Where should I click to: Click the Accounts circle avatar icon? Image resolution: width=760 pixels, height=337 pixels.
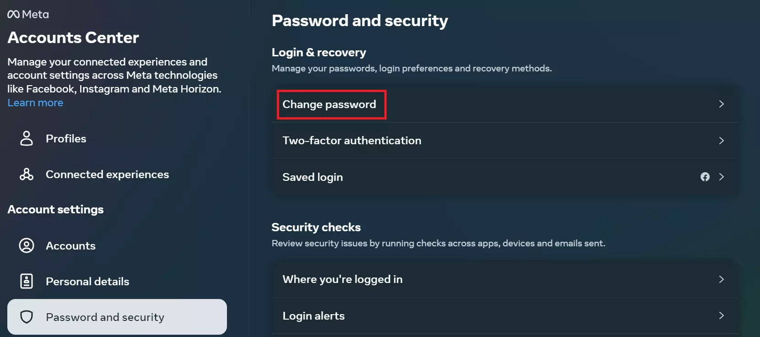coord(27,246)
